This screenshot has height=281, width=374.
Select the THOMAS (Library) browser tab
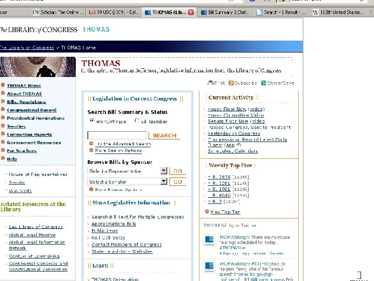pyautogui.click(x=169, y=12)
